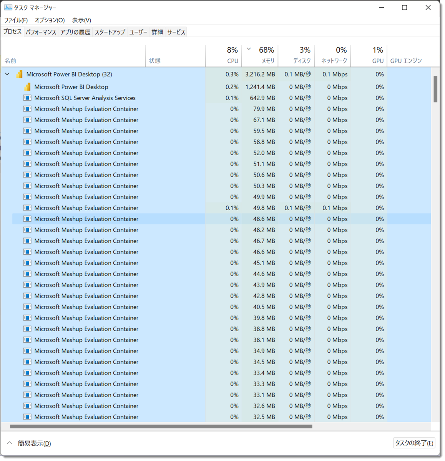The image size is (445, 461).
Task: Click the Mashup Container icon in the 46.7 MB row
Action: [x=27, y=241]
